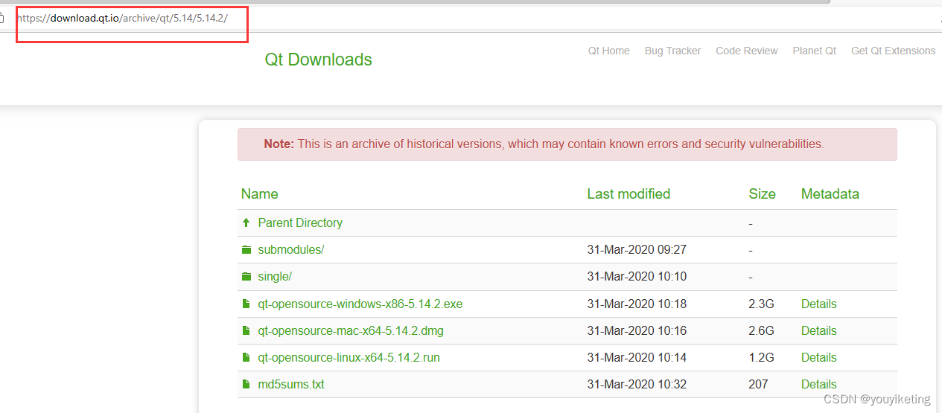Click the date 31-Mar-2020 10:14
The width and height of the screenshot is (942, 413).
pyautogui.click(x=637, y=357)
